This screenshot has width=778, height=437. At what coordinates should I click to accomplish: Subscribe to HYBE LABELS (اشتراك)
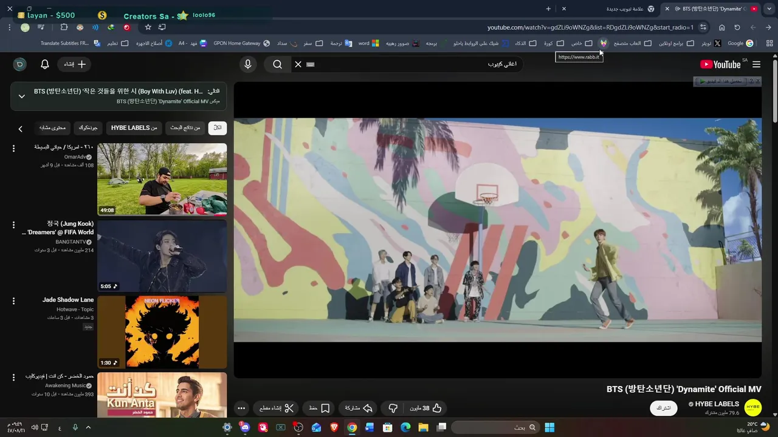coord(664,408)
